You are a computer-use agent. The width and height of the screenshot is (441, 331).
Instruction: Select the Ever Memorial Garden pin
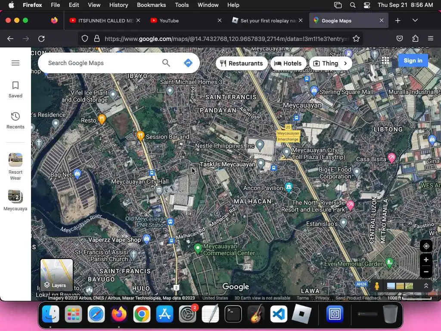pyautogui.click(x=389, y=263)
